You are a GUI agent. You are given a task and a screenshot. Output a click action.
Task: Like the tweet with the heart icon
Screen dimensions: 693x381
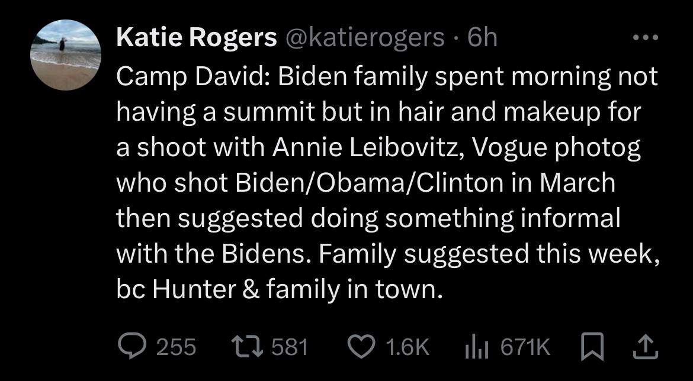point(360,347)
